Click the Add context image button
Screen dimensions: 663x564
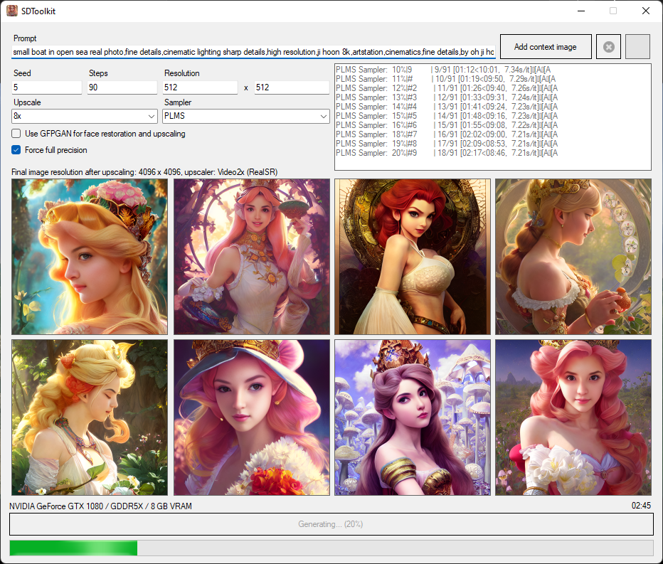pyautogui.click(x=546, y=46)
